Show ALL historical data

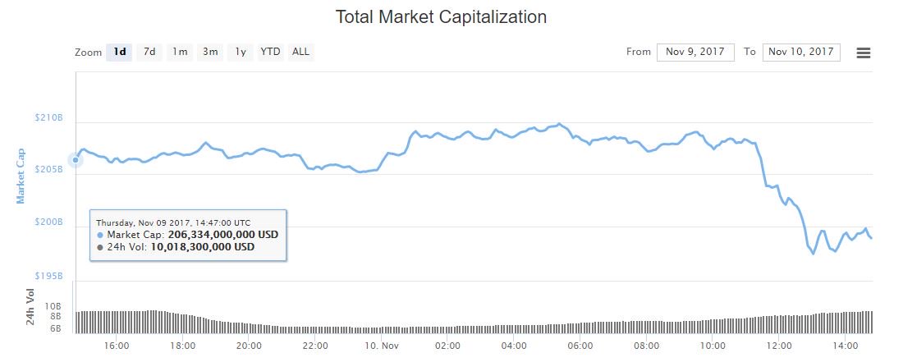[x=301, y=52]
